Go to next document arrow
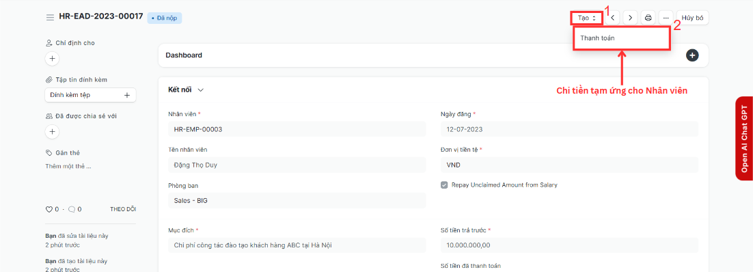This screenshot has width=753, height=272. coord(630,18)
